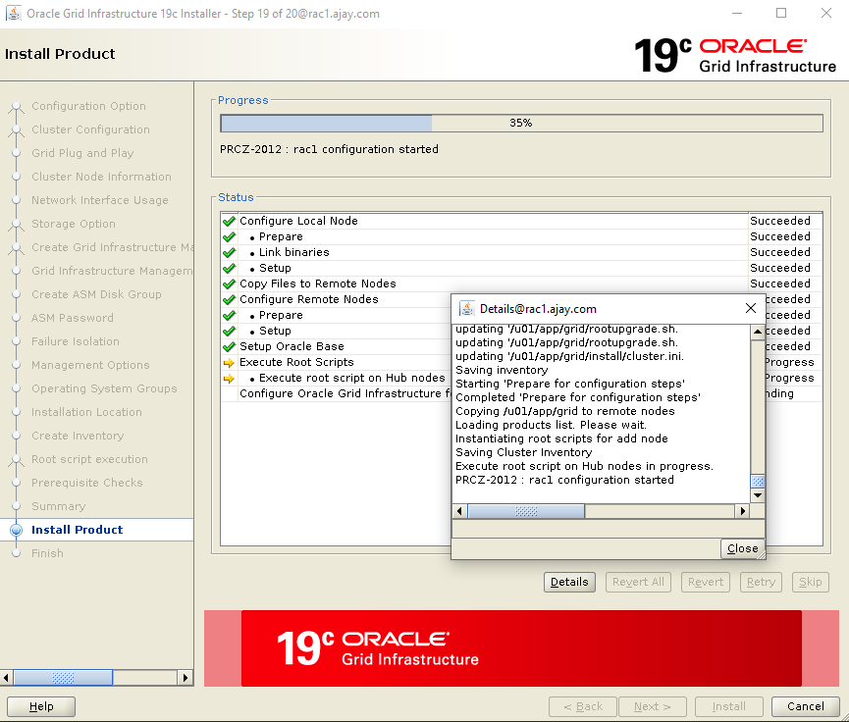This screenshot has width=849, height=722.
Task: Click 'Loading products list. Please wait.' line
Action: pyautogui.click(x=551, y=425)
